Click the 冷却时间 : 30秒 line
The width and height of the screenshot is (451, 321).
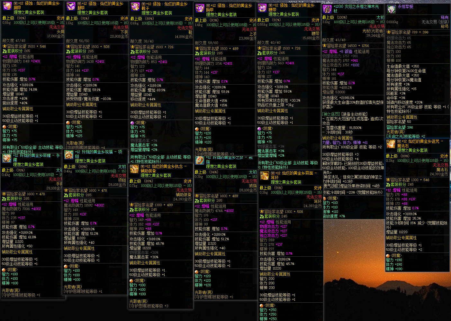tap(338, 132)
